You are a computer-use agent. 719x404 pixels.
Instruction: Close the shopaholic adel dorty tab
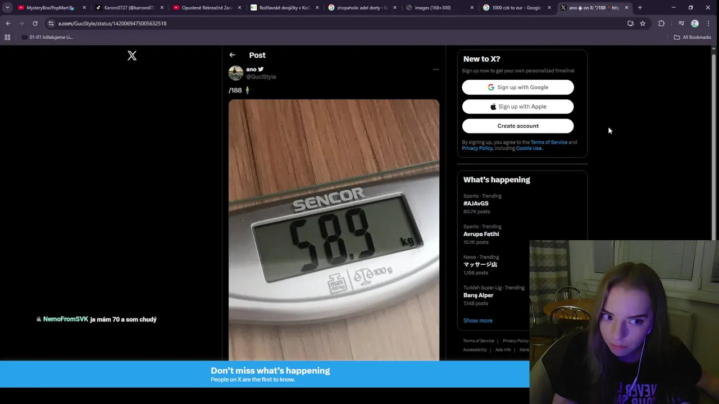tap(394, 8)
